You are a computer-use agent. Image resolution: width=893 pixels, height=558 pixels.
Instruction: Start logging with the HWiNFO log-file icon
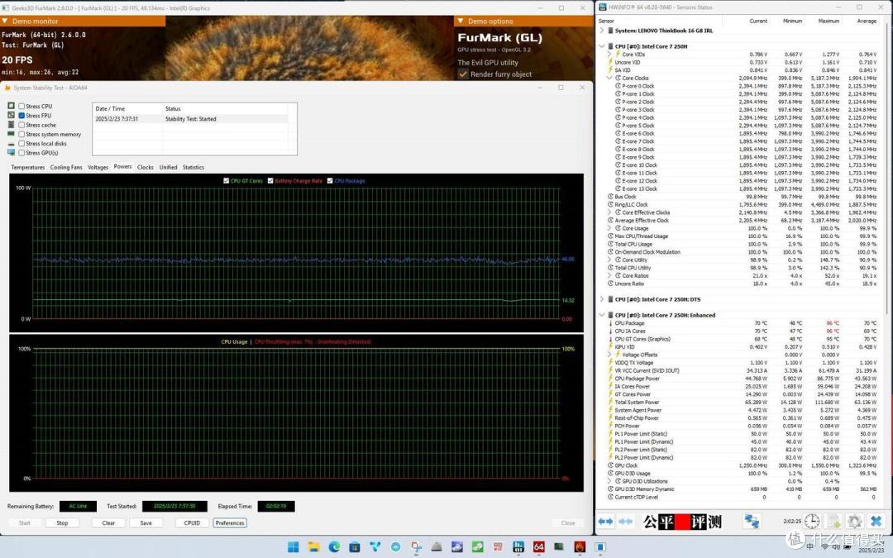click(x=833, y=521)
